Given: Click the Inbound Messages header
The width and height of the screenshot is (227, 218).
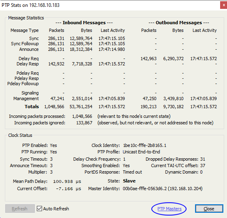Looking at the screenshot, I should click(x=84, y=23).
